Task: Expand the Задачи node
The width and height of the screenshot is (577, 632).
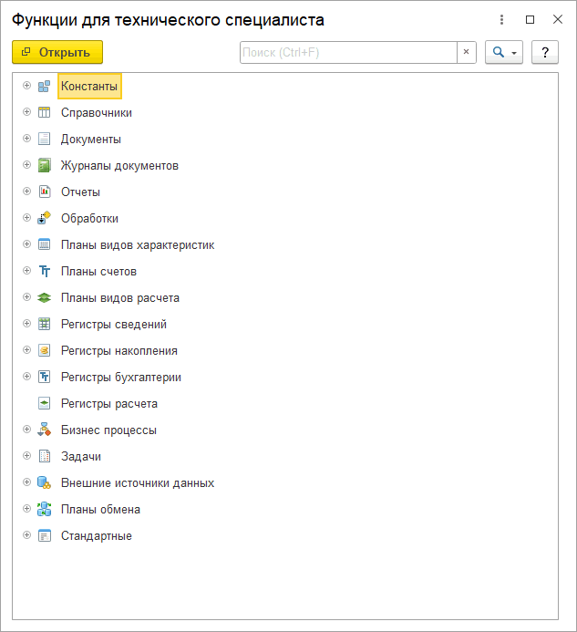Action: coord(26,455)
